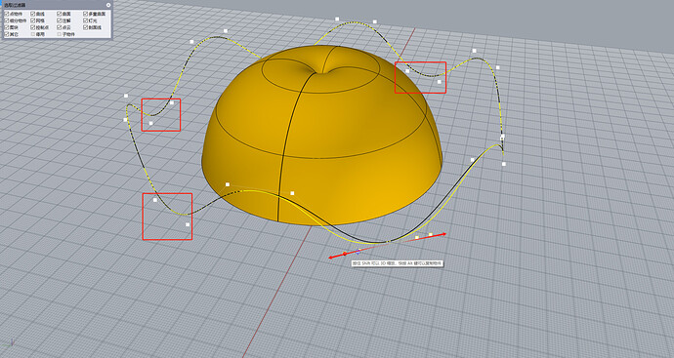Viewport: 674px width, 358px height.
Task: Click the right arrowhead of the red gumball axis
Action: pyautogui.click(x=443, y=234)
